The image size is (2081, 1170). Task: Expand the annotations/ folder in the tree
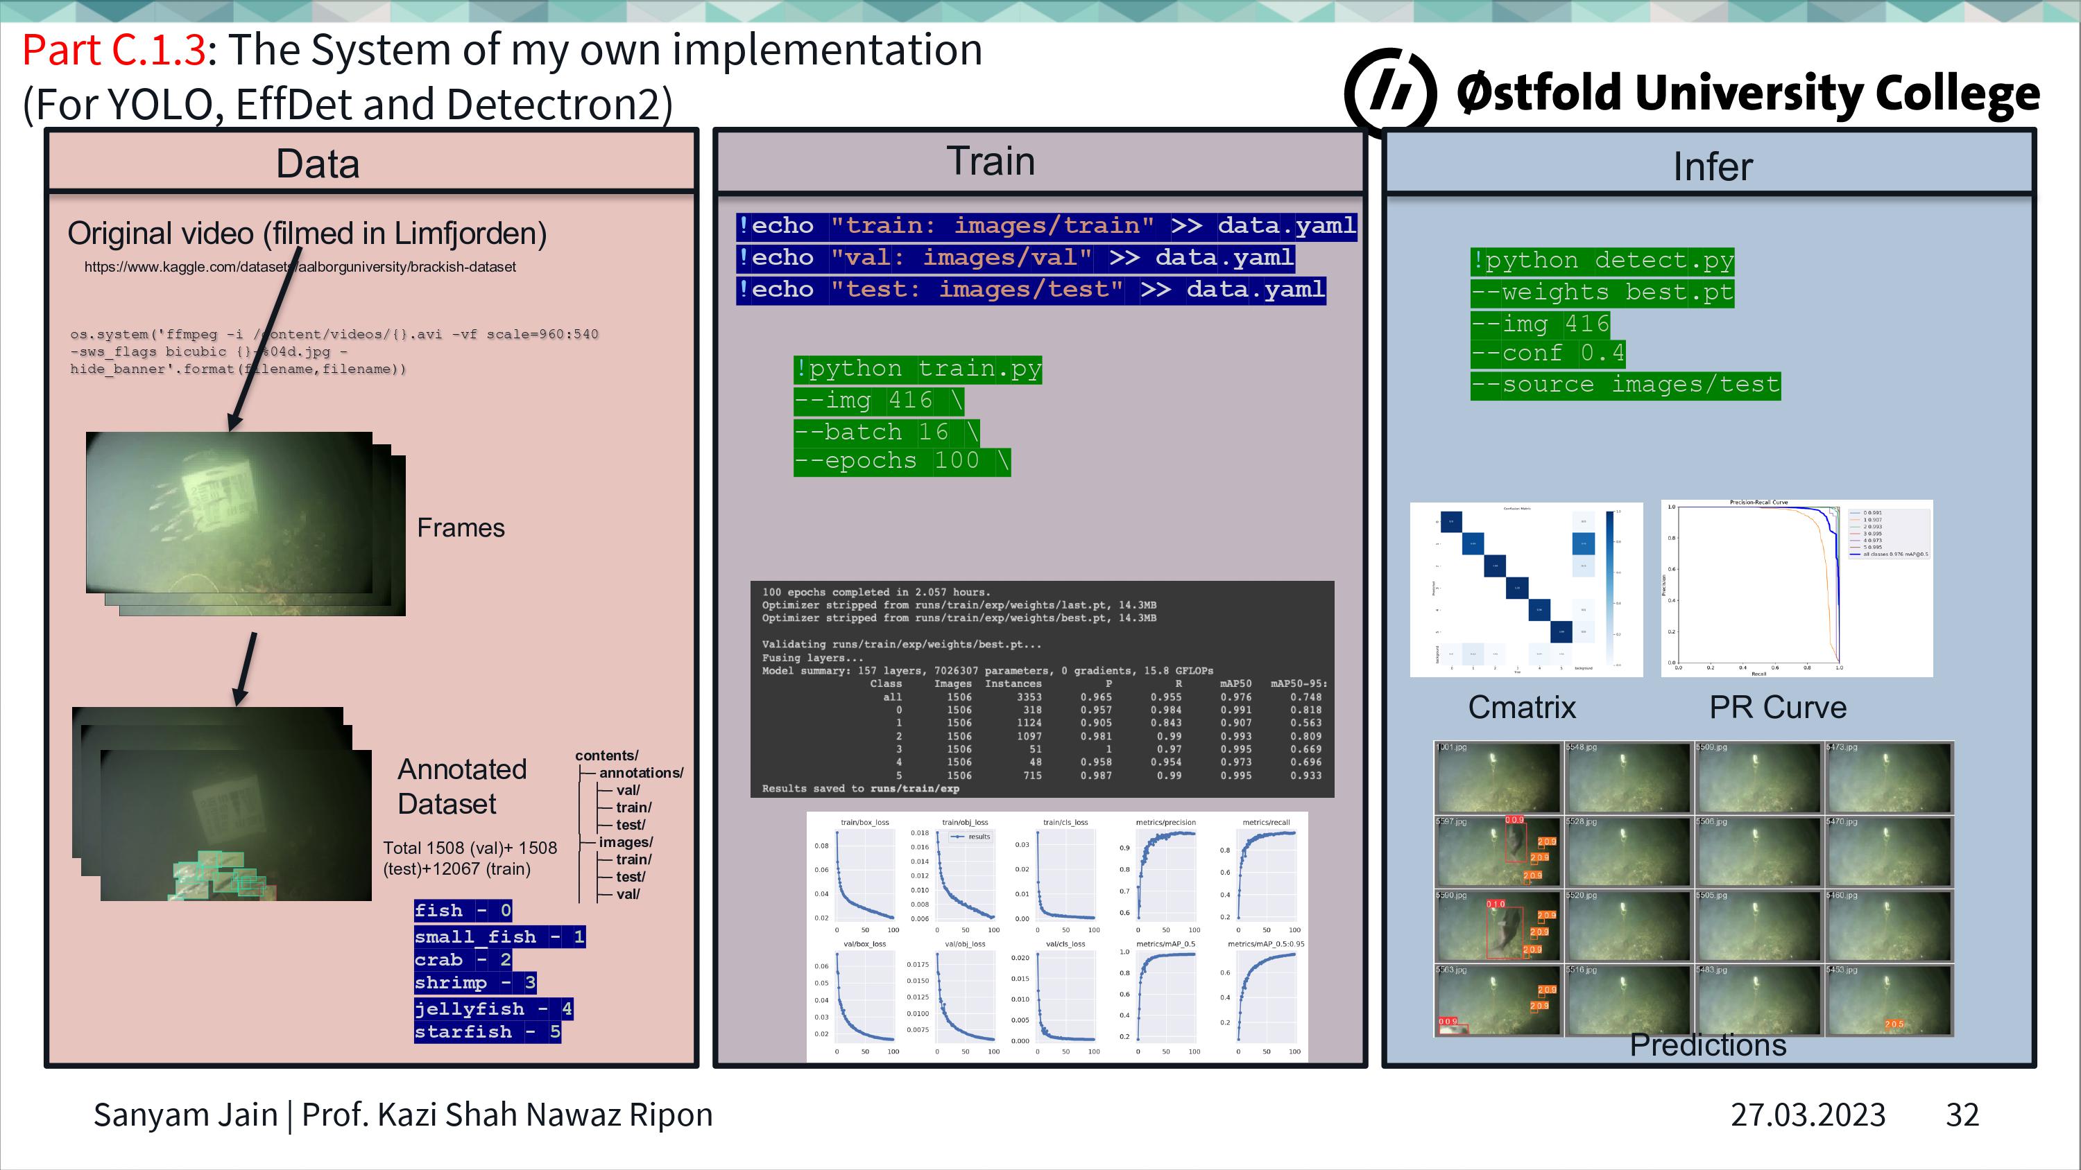(x=641, y=772)
